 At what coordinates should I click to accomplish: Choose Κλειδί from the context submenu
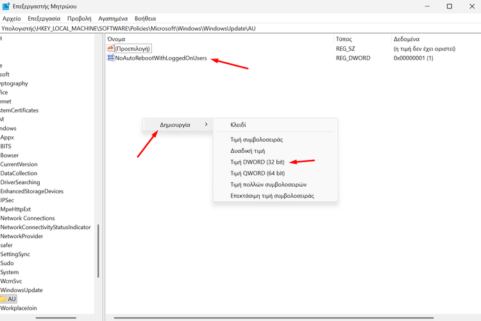coord(239,125)
